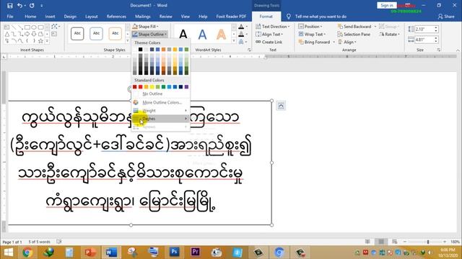Open the Rotate dropdown
Screen dimensions: 462x259
389,35
